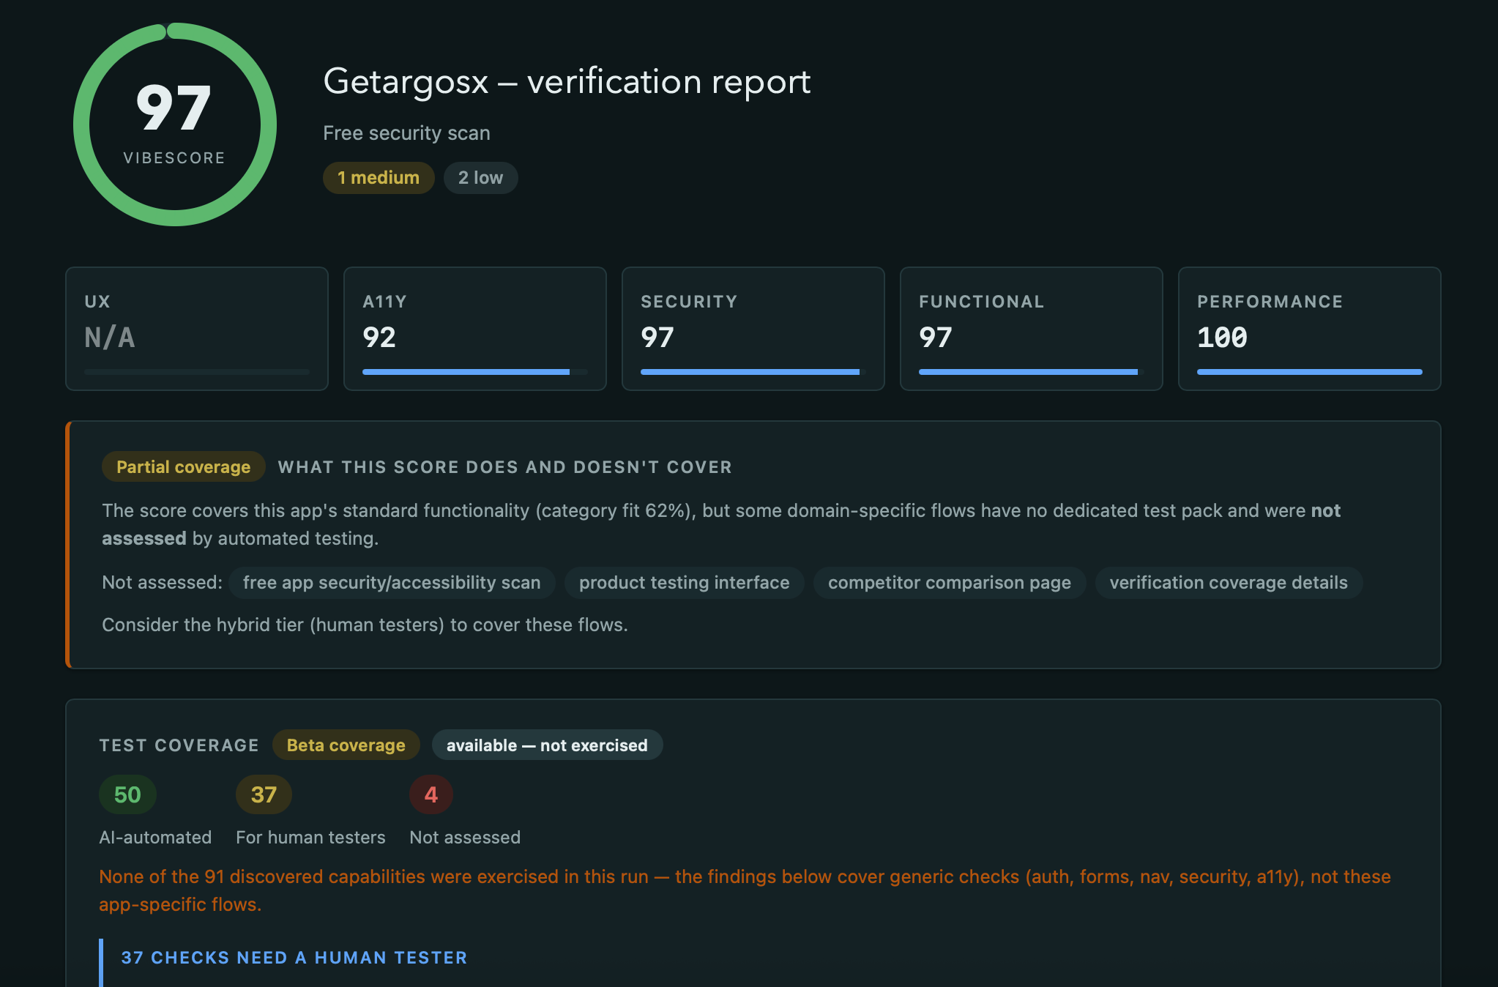Click the 37 human testers count badge
Viewport: 1498px width, 987px height.
264,794
